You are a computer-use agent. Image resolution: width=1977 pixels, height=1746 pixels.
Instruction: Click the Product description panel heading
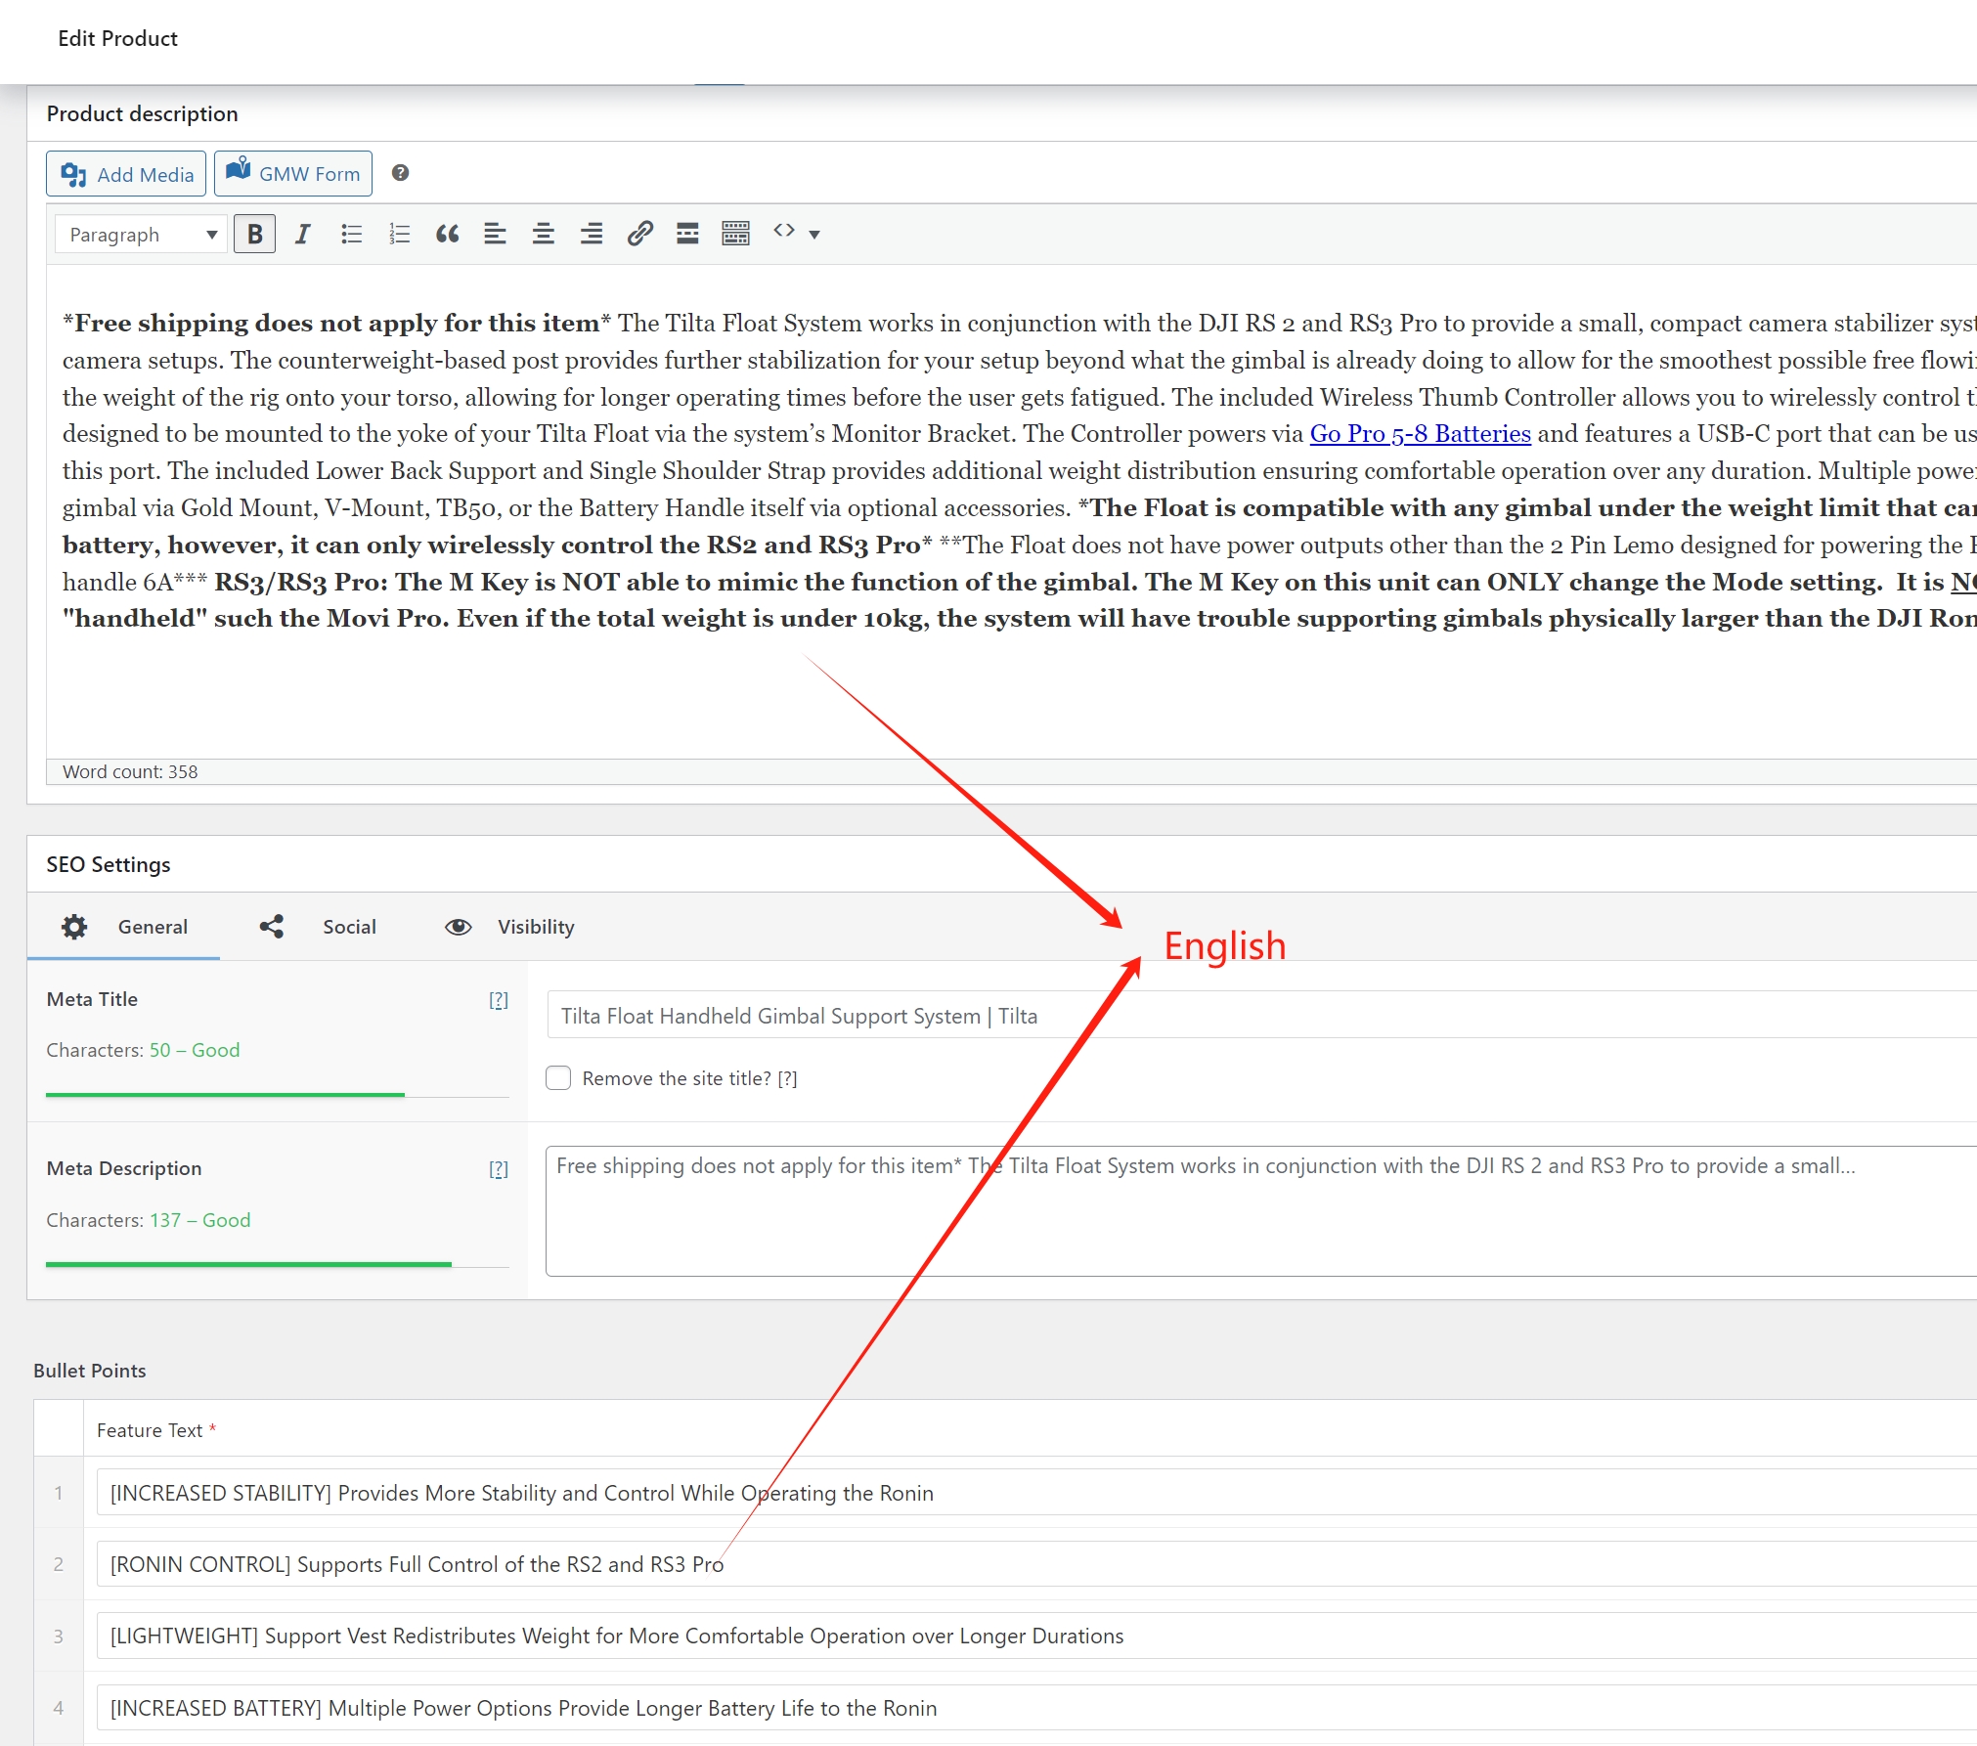click(x=142, y=113)
